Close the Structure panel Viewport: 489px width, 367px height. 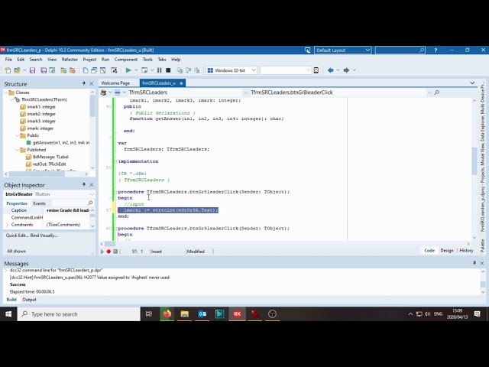92,83
